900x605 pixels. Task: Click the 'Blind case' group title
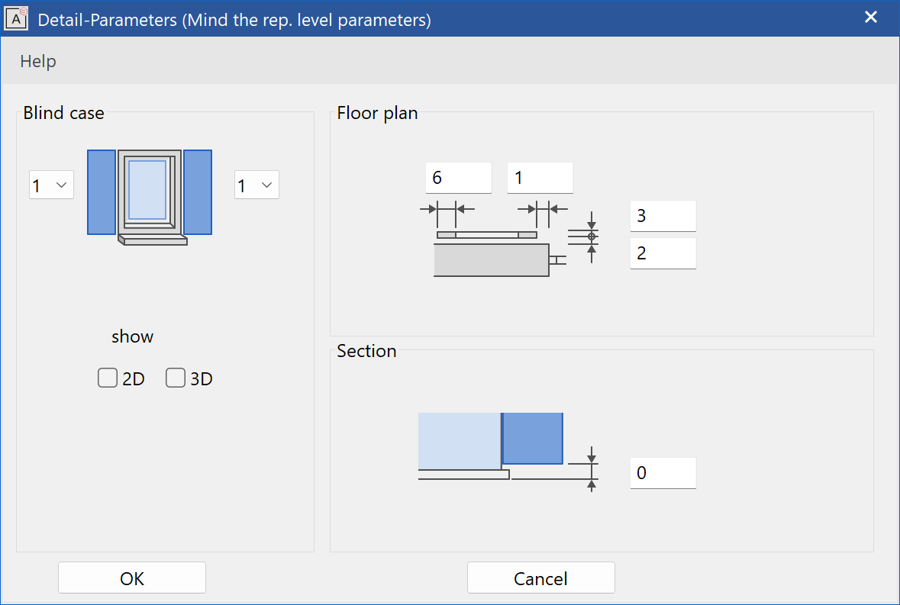click(63, 113)
